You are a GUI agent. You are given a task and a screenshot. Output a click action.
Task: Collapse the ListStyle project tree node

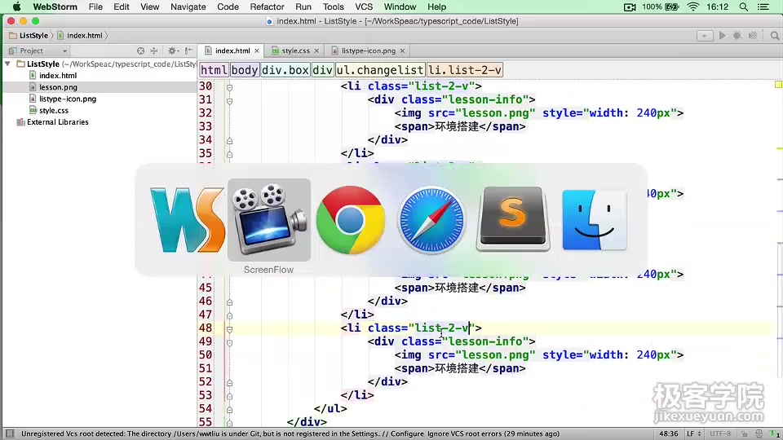click(7, 64)
